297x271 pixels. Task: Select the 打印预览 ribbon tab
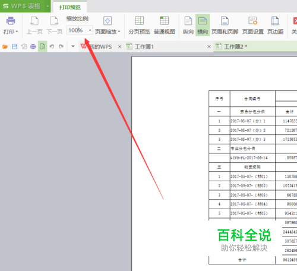[70, 7]
